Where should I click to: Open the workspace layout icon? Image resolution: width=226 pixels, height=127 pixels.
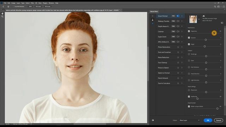(219, 6)
